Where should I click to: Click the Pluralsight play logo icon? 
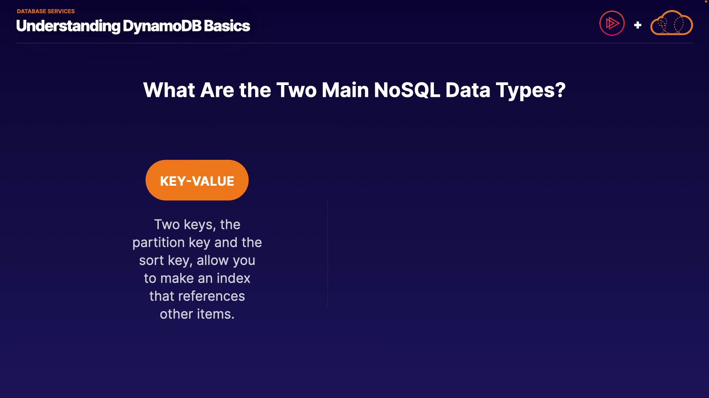coord(612,23)
